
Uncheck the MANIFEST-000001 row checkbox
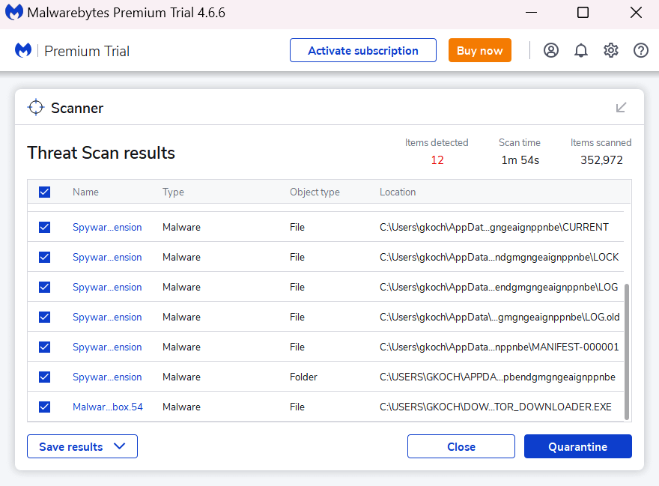coord(44,347)
